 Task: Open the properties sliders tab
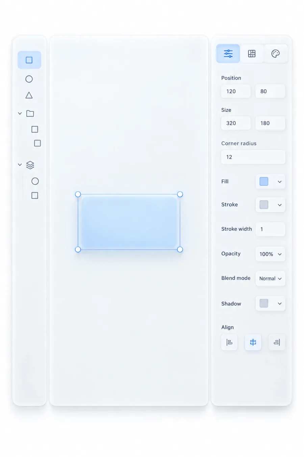pos(228,53)
